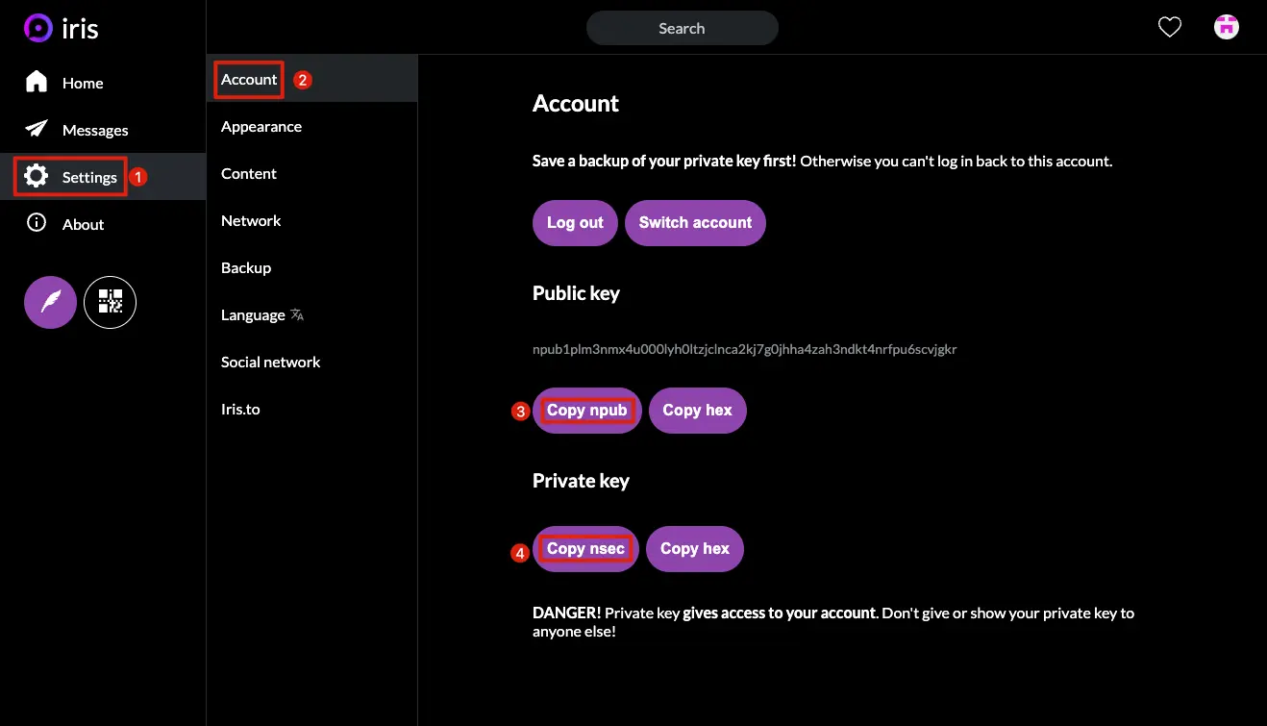Viewport: 1267px width, 726px height.
Task: Open Messages via the paper plane icon
Action: pos(36,130)
